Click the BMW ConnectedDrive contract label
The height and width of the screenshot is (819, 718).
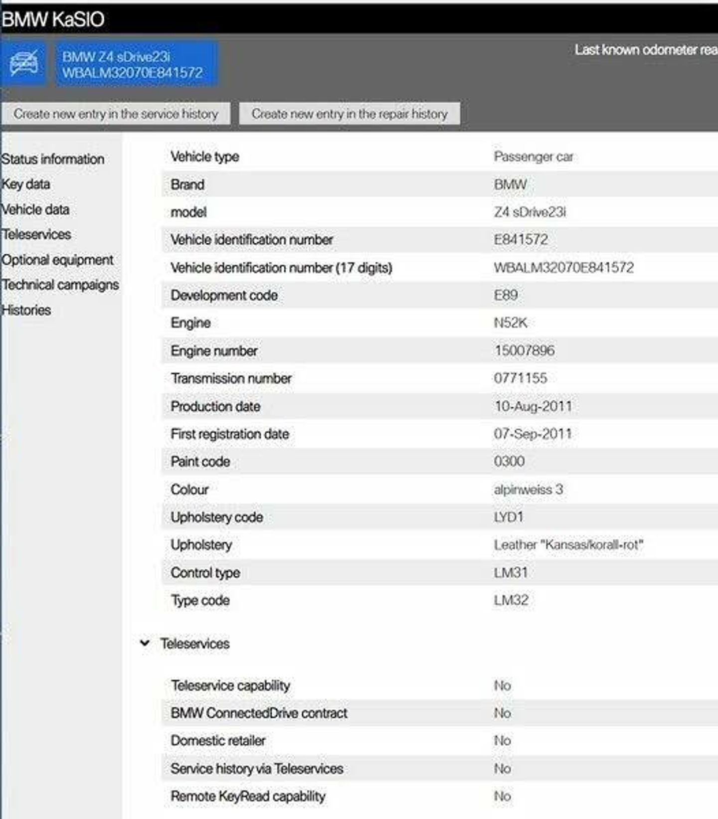click(x=259, y=713)
